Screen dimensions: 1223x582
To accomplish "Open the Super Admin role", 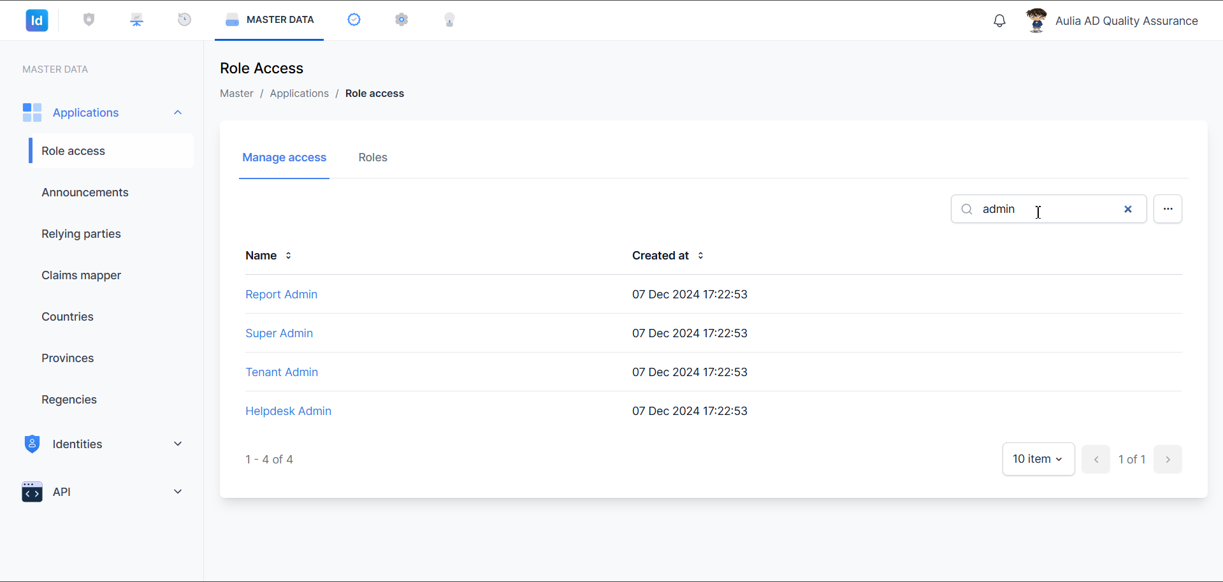I will [279, 333].
